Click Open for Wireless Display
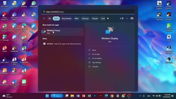Image resolution: width=176 pixels, height=99 pixels. coord(94,50)
